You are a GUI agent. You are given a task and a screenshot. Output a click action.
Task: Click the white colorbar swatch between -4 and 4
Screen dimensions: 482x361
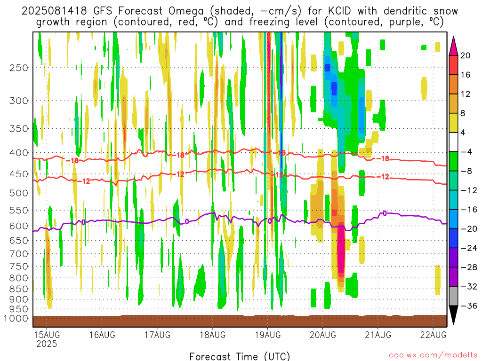tap(453, 142)
